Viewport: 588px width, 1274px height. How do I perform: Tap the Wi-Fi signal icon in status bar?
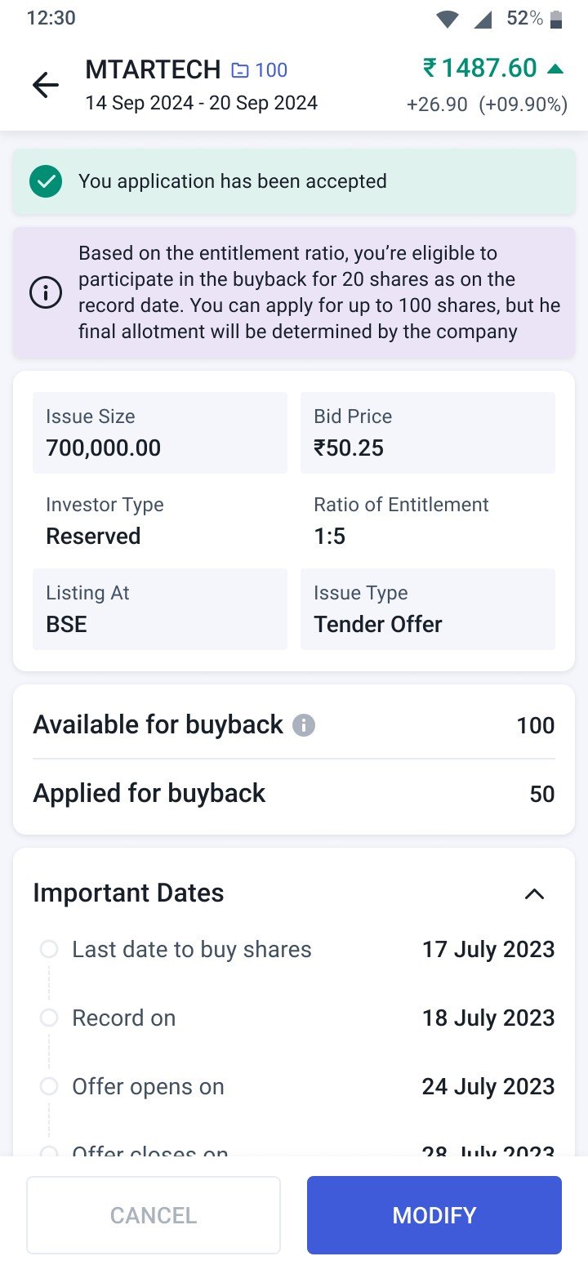(x=448, y=19)
